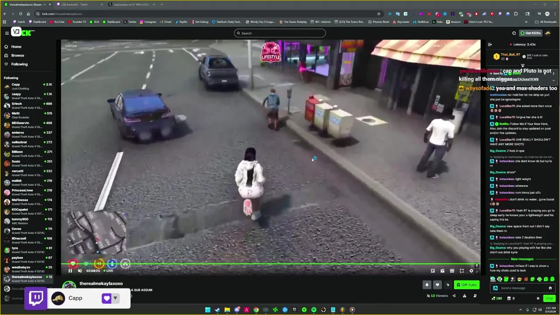The width and height of the screenshot is (560, 315).
Task: Expand the pinned message chevron in chat
Action: tap(553, 80)
